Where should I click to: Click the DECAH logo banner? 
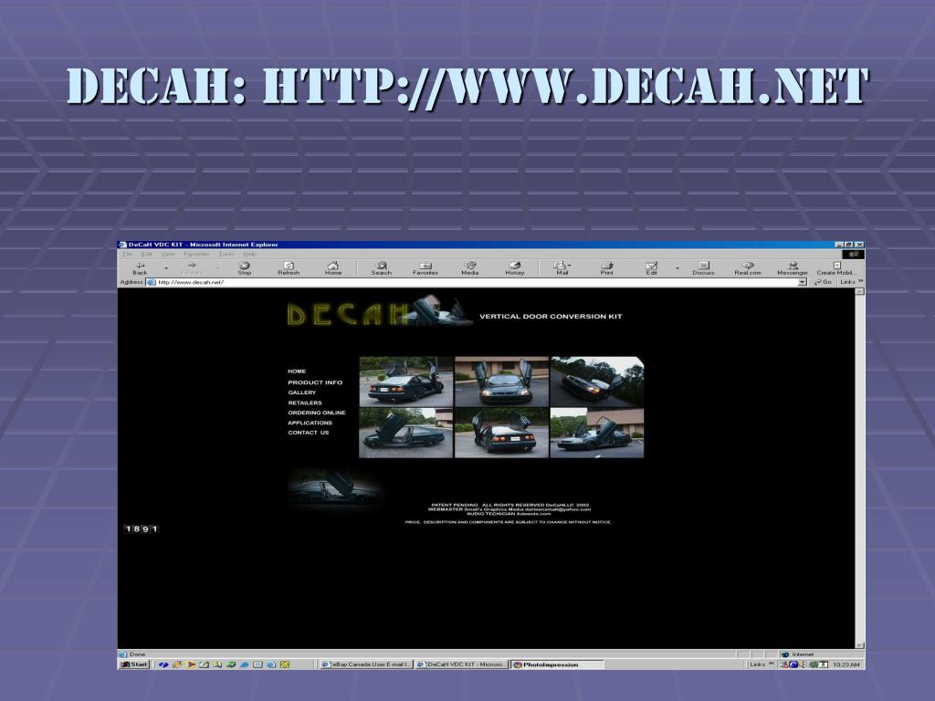tap(379, 311)
